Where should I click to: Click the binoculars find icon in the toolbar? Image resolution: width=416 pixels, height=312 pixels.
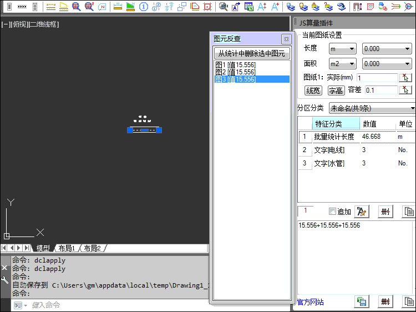(223, 7)
